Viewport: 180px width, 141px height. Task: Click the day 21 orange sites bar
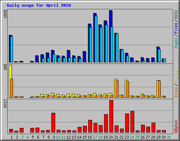(117, 89)
